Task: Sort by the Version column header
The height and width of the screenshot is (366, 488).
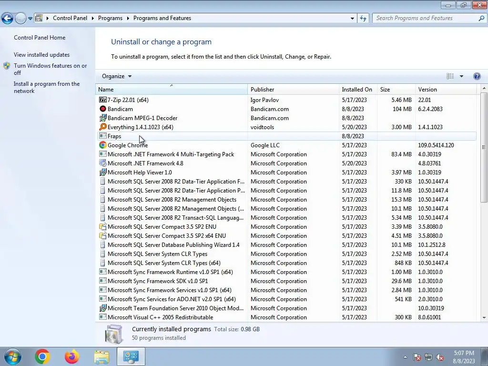Action: pos(446,89)
